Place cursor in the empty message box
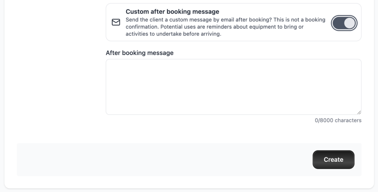The height and width of the screenshot is (192, 378). (233, 87)
